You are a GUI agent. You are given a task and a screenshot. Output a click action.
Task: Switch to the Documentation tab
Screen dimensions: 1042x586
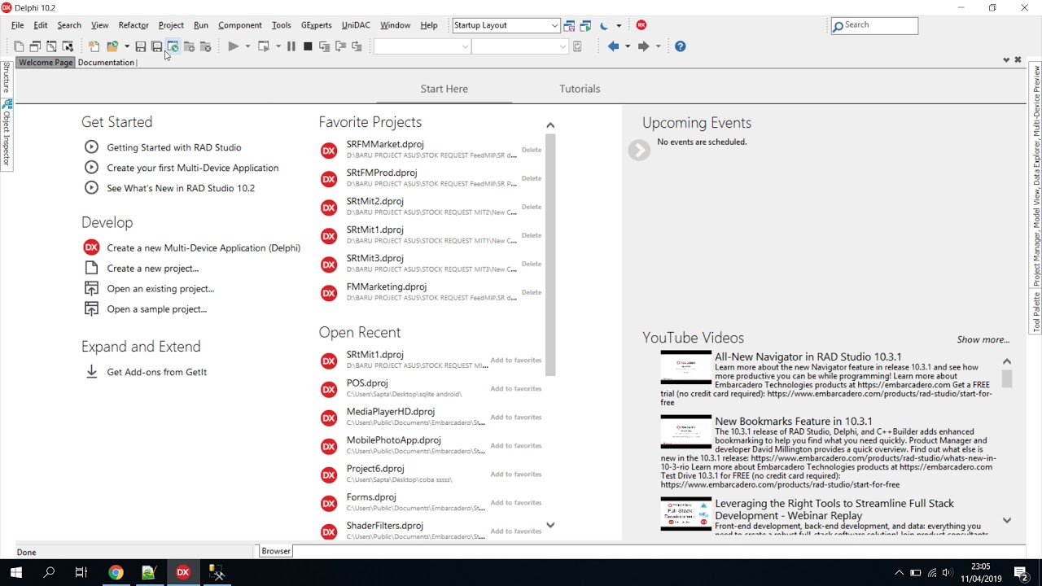(106, 63)
